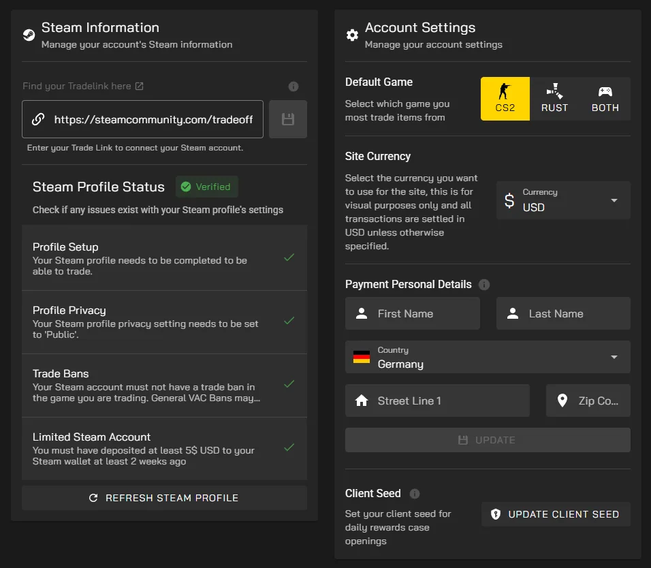This screenshot has width=651, height=568.
Task: Click the Steam logo icon in header
Action: (29, 35)
